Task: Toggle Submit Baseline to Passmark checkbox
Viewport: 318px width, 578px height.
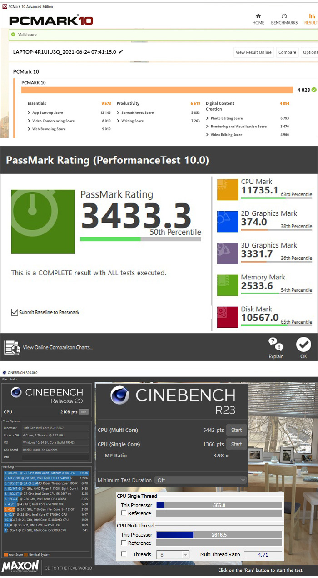Action: coord(15,312)
